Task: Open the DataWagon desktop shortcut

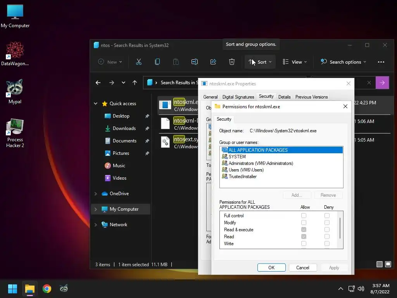Action: pyautogui.click(x=15, y=54)
